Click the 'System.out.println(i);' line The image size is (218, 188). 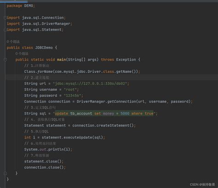(x=48, y=149)
